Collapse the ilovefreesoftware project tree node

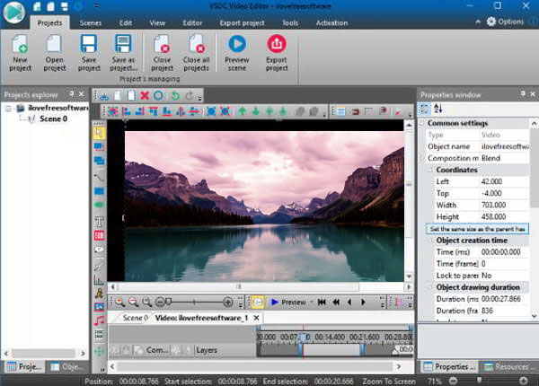[x=8, y=108]
